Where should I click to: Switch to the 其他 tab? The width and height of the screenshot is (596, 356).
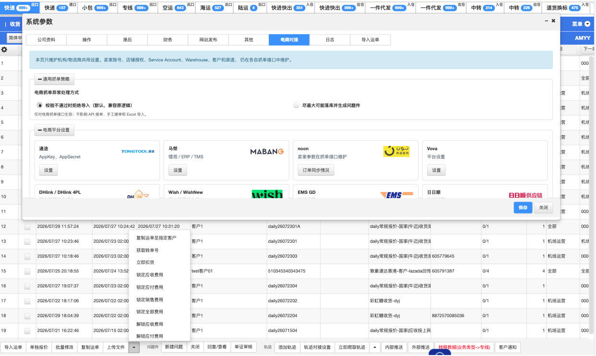249,40
